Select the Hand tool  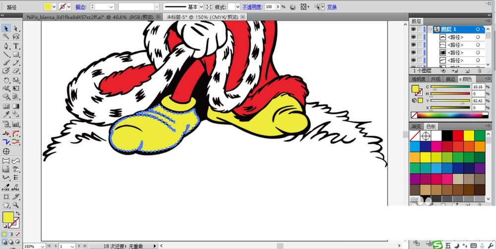tap(6, 205)
